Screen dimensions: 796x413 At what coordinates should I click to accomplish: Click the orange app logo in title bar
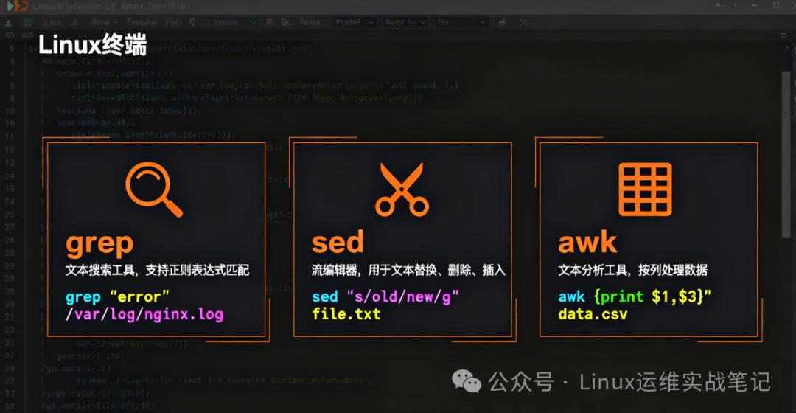click(x=17, y=6)
